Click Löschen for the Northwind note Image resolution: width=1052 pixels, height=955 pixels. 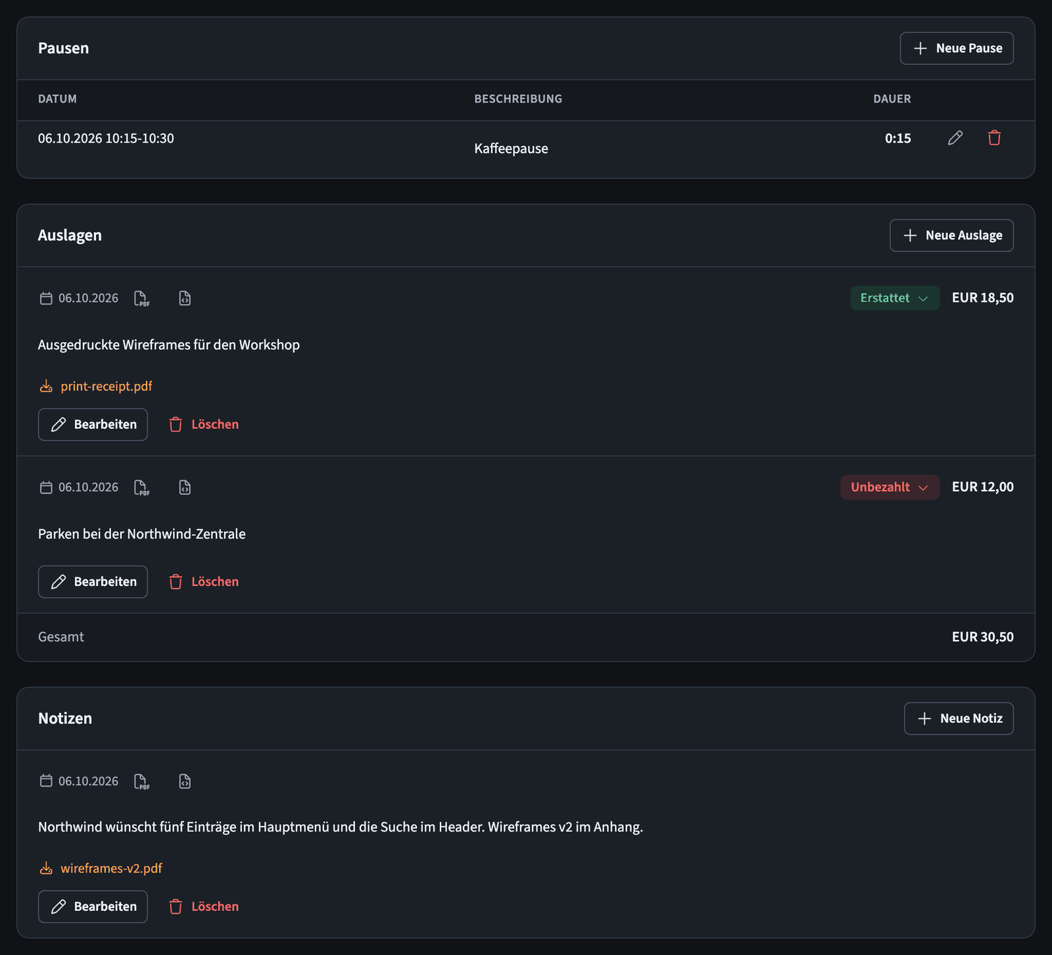pyautogui.click(x=204, y=906)
